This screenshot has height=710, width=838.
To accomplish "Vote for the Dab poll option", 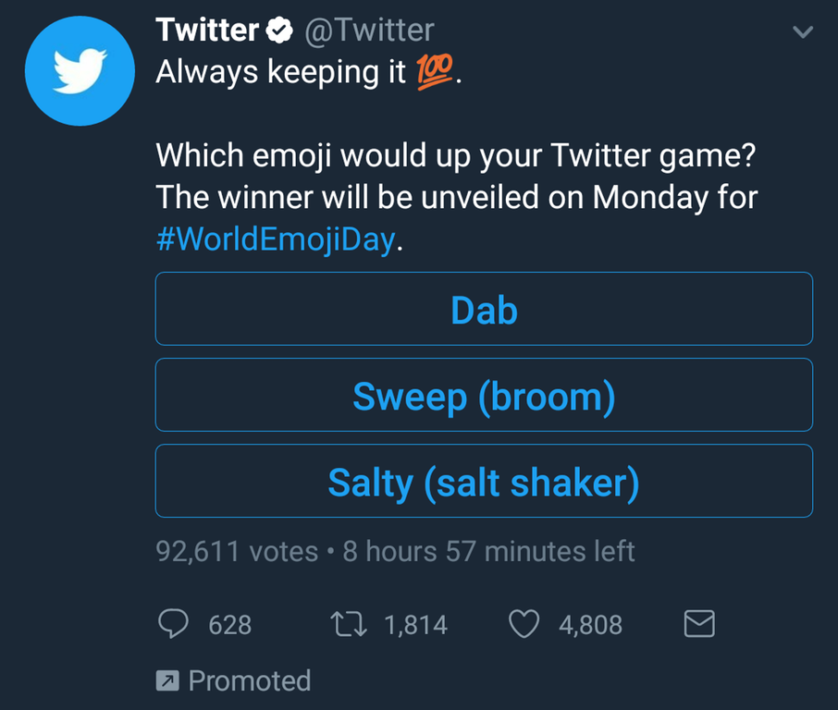I will pyautogui.click(x=484, y=309).
